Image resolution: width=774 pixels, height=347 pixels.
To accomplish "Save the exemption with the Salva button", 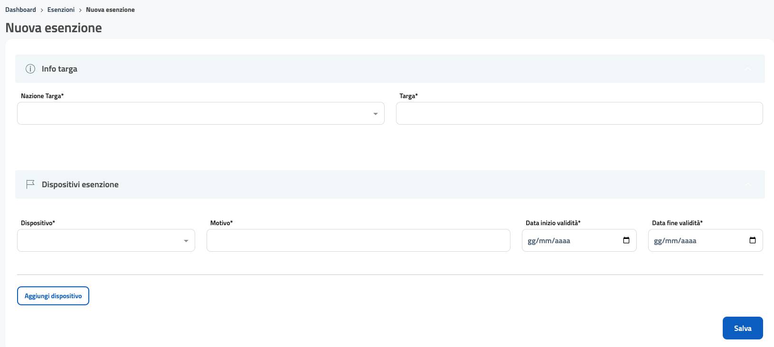I will pos(742,328).
